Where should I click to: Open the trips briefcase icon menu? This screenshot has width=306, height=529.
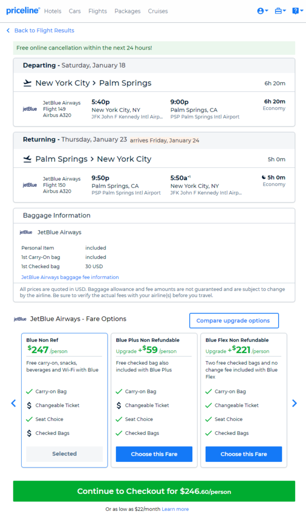click(x=280, y=11)
